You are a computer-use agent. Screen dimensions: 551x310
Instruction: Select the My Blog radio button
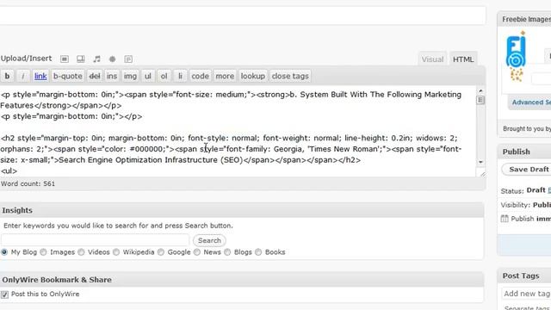click(4, 252)
